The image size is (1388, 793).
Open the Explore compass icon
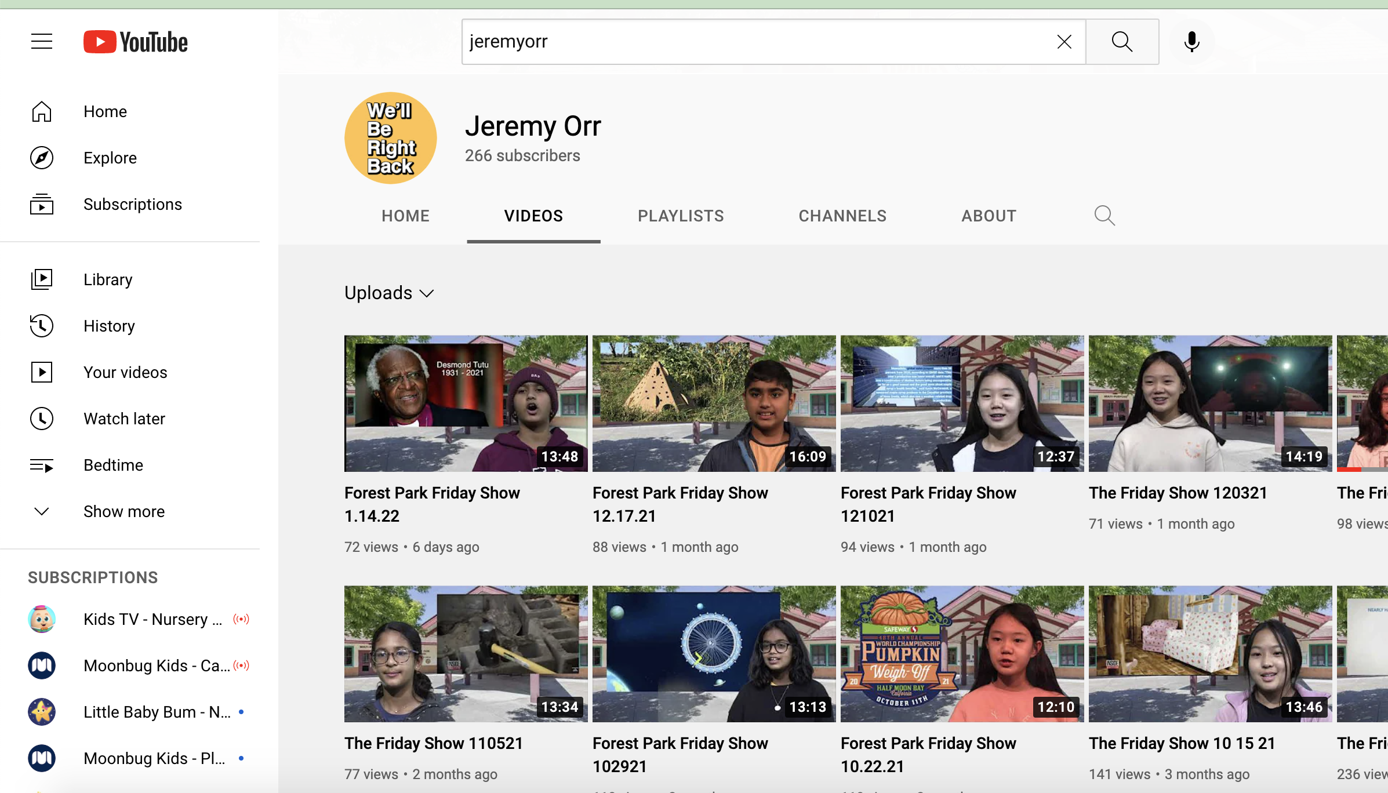coord(42,158)
